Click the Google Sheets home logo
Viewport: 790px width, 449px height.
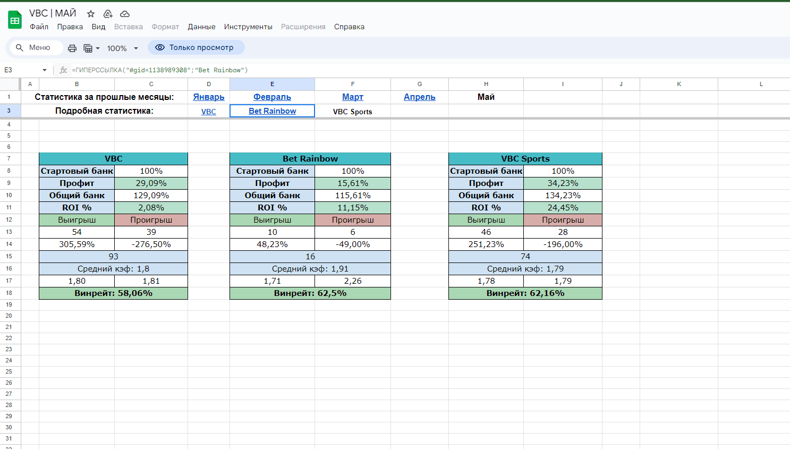click(x=15, y=20)
